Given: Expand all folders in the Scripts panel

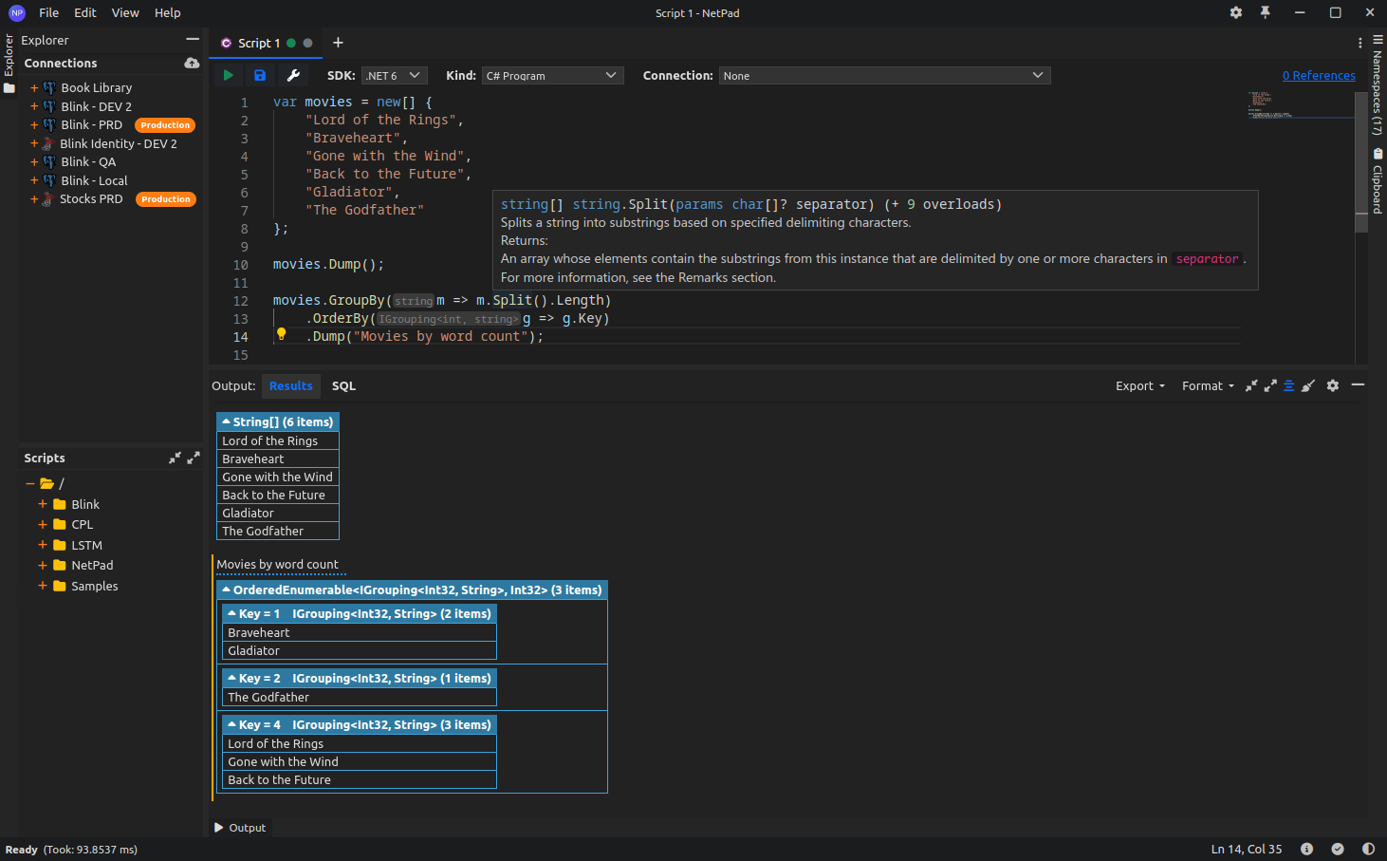Looking at the screenshot, I should [194, 458].
